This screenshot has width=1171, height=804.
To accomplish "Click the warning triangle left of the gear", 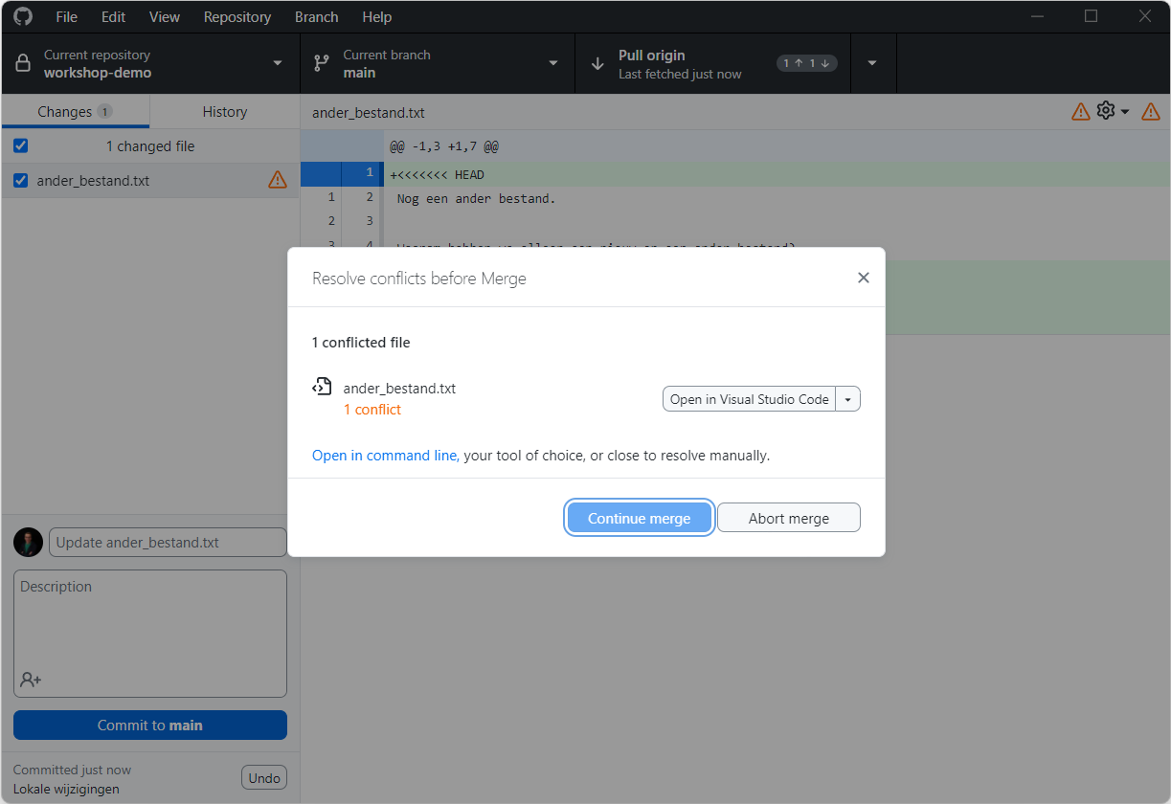I will (x=1080, y=111).
